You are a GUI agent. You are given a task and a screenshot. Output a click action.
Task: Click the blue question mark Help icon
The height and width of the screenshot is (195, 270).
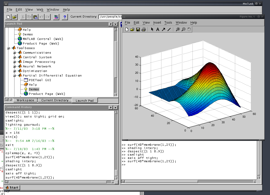point(65,17)
